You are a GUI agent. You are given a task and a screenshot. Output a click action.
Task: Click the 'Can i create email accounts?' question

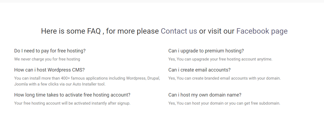(199, 70)
